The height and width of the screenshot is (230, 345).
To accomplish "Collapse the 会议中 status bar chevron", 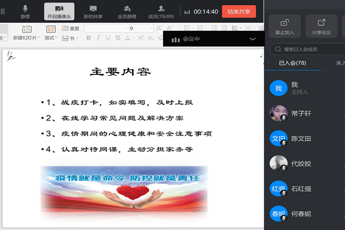I will click(253, 39).
